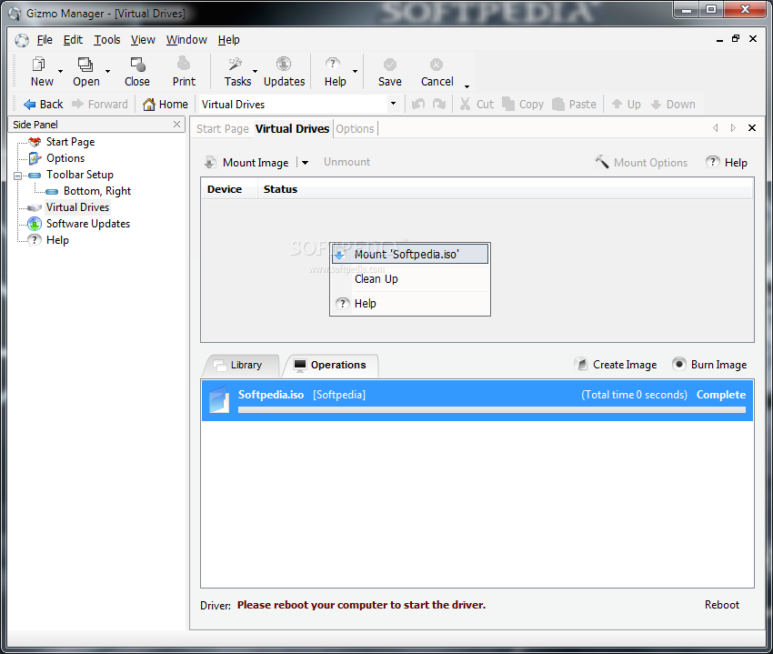Click the Save toolbar icon
Screen dimensions: 773x654
pos(390,65)
